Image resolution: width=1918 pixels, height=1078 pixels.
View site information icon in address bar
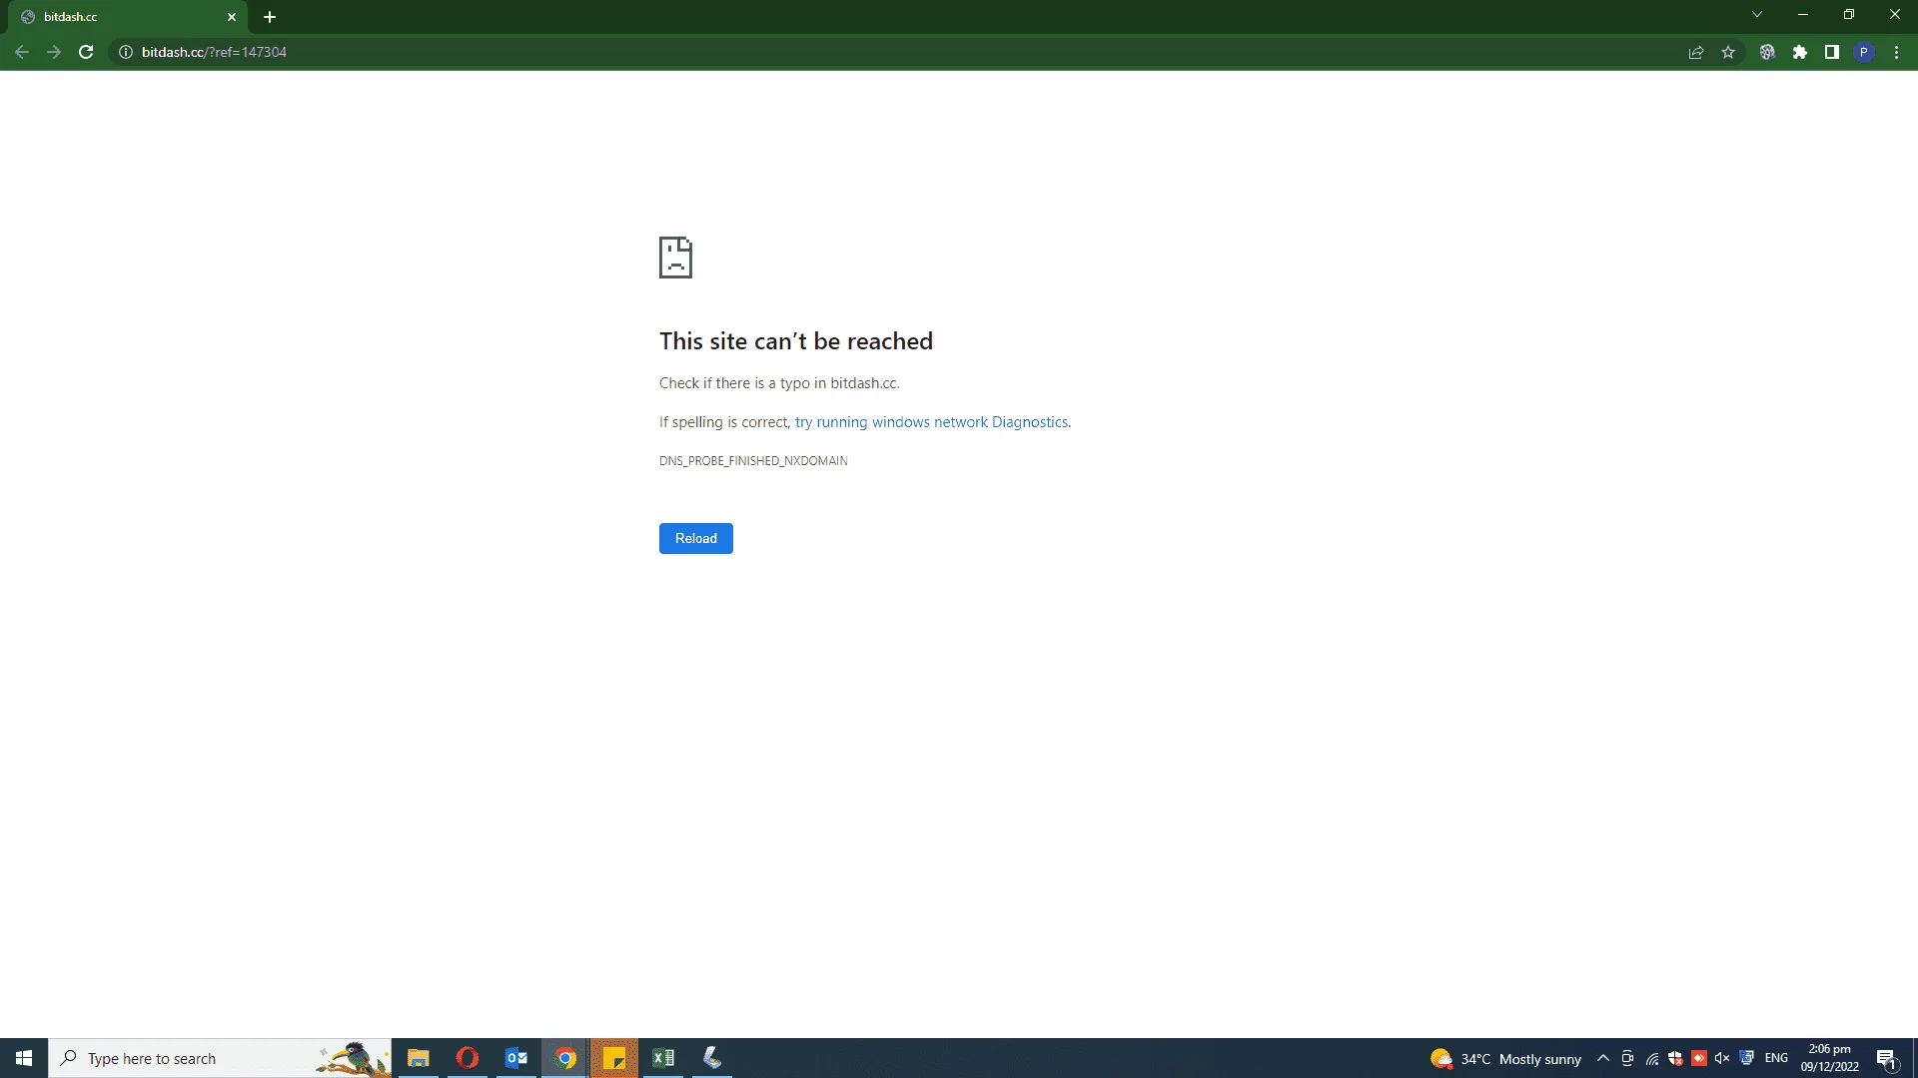tap(126, 52)
